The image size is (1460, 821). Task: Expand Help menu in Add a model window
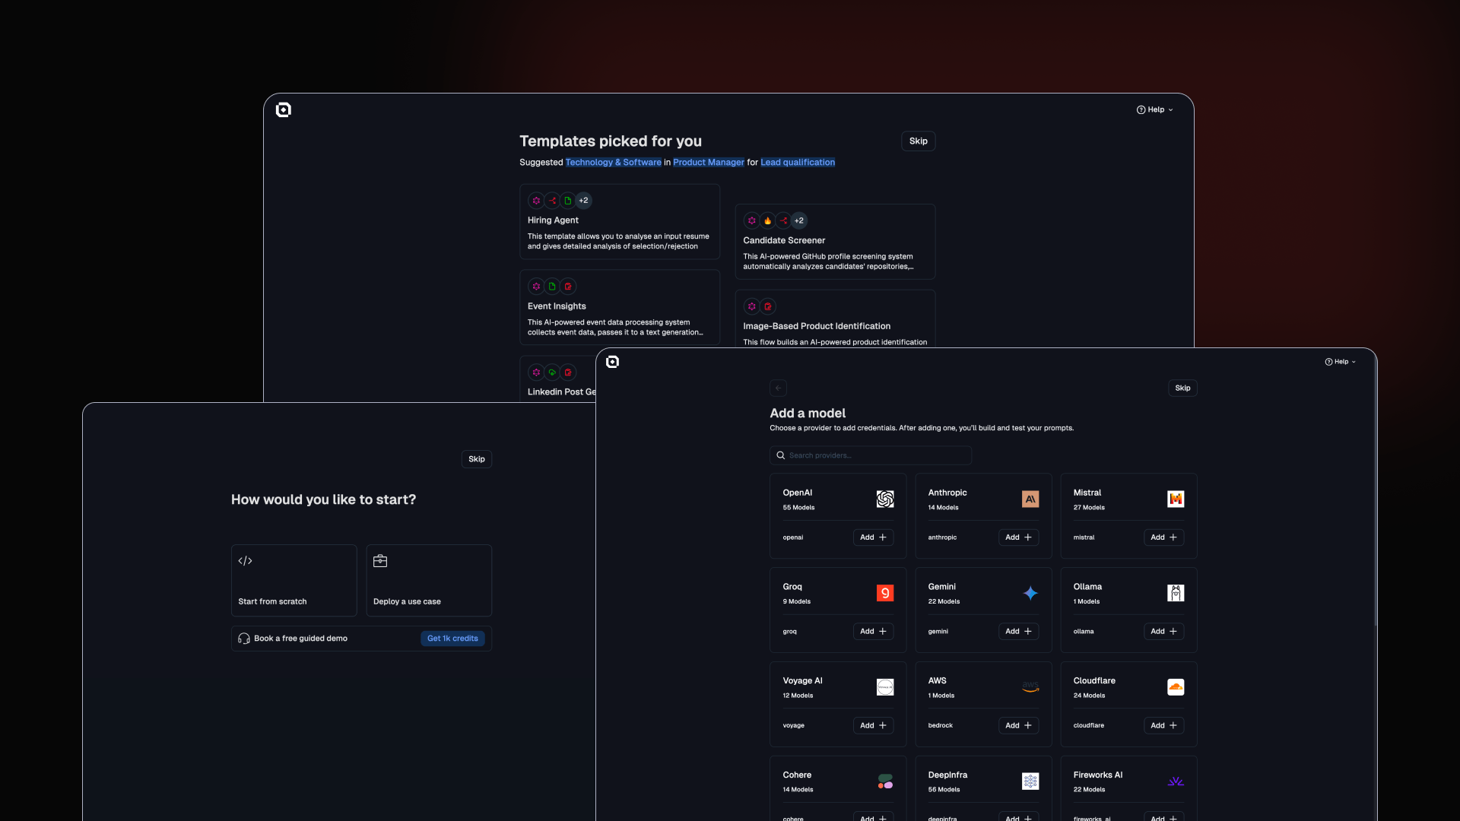(1340, 362)
